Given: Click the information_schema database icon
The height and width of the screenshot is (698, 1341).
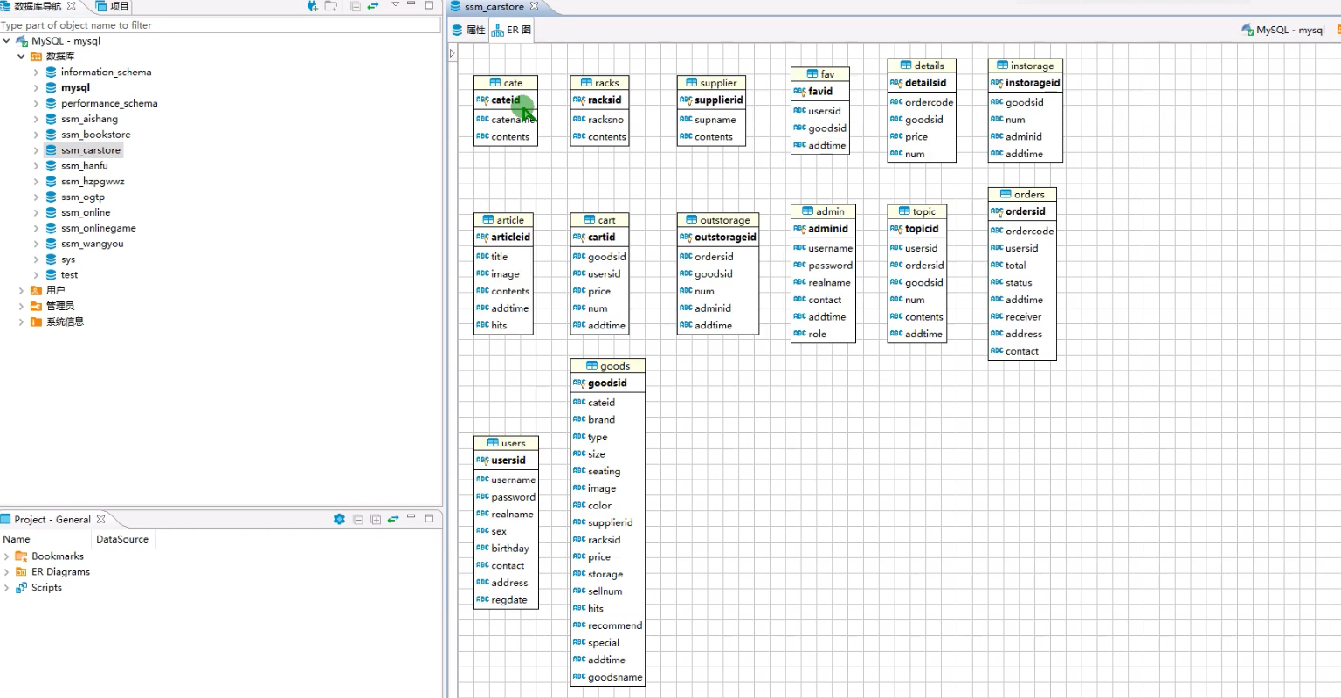Looking at the screenshot, I should (x=51, y=72).
